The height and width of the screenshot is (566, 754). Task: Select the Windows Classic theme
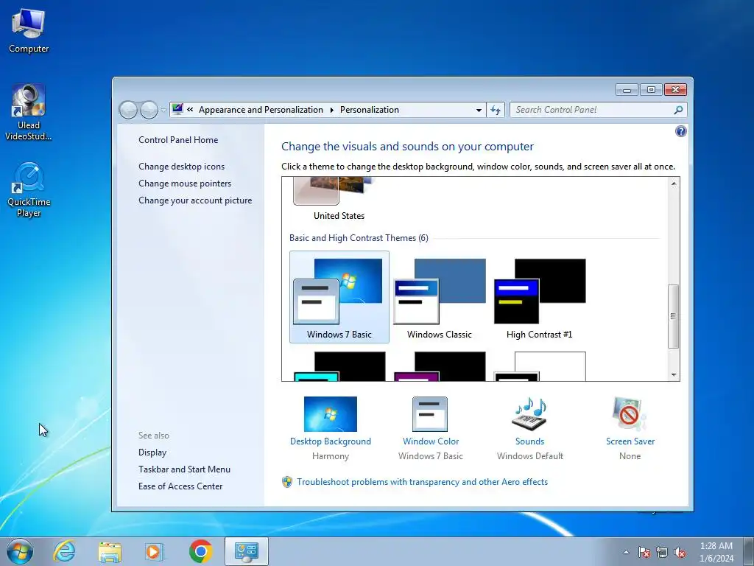pyautogui.click(x=439, y=297)
